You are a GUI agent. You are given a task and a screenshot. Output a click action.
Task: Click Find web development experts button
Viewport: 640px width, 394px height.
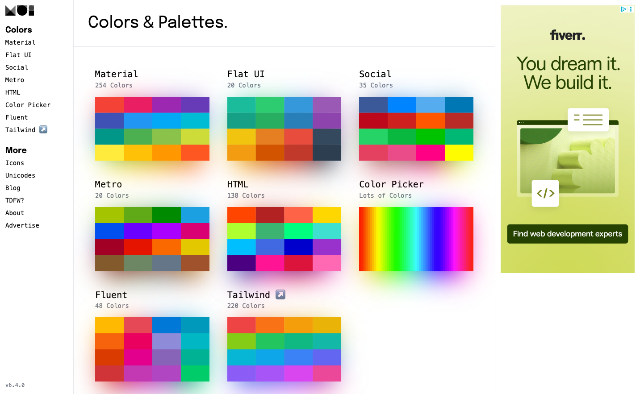(x=567, y=233)
